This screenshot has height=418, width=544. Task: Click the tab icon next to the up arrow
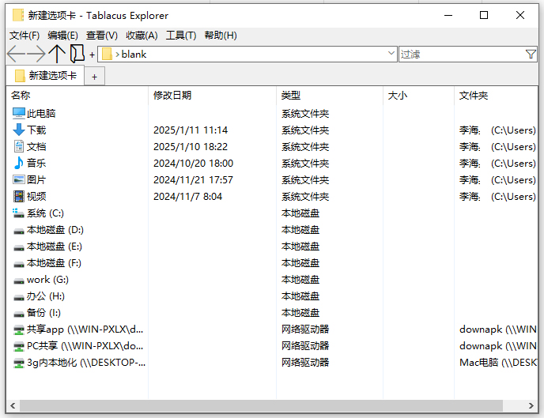[77, 54]
